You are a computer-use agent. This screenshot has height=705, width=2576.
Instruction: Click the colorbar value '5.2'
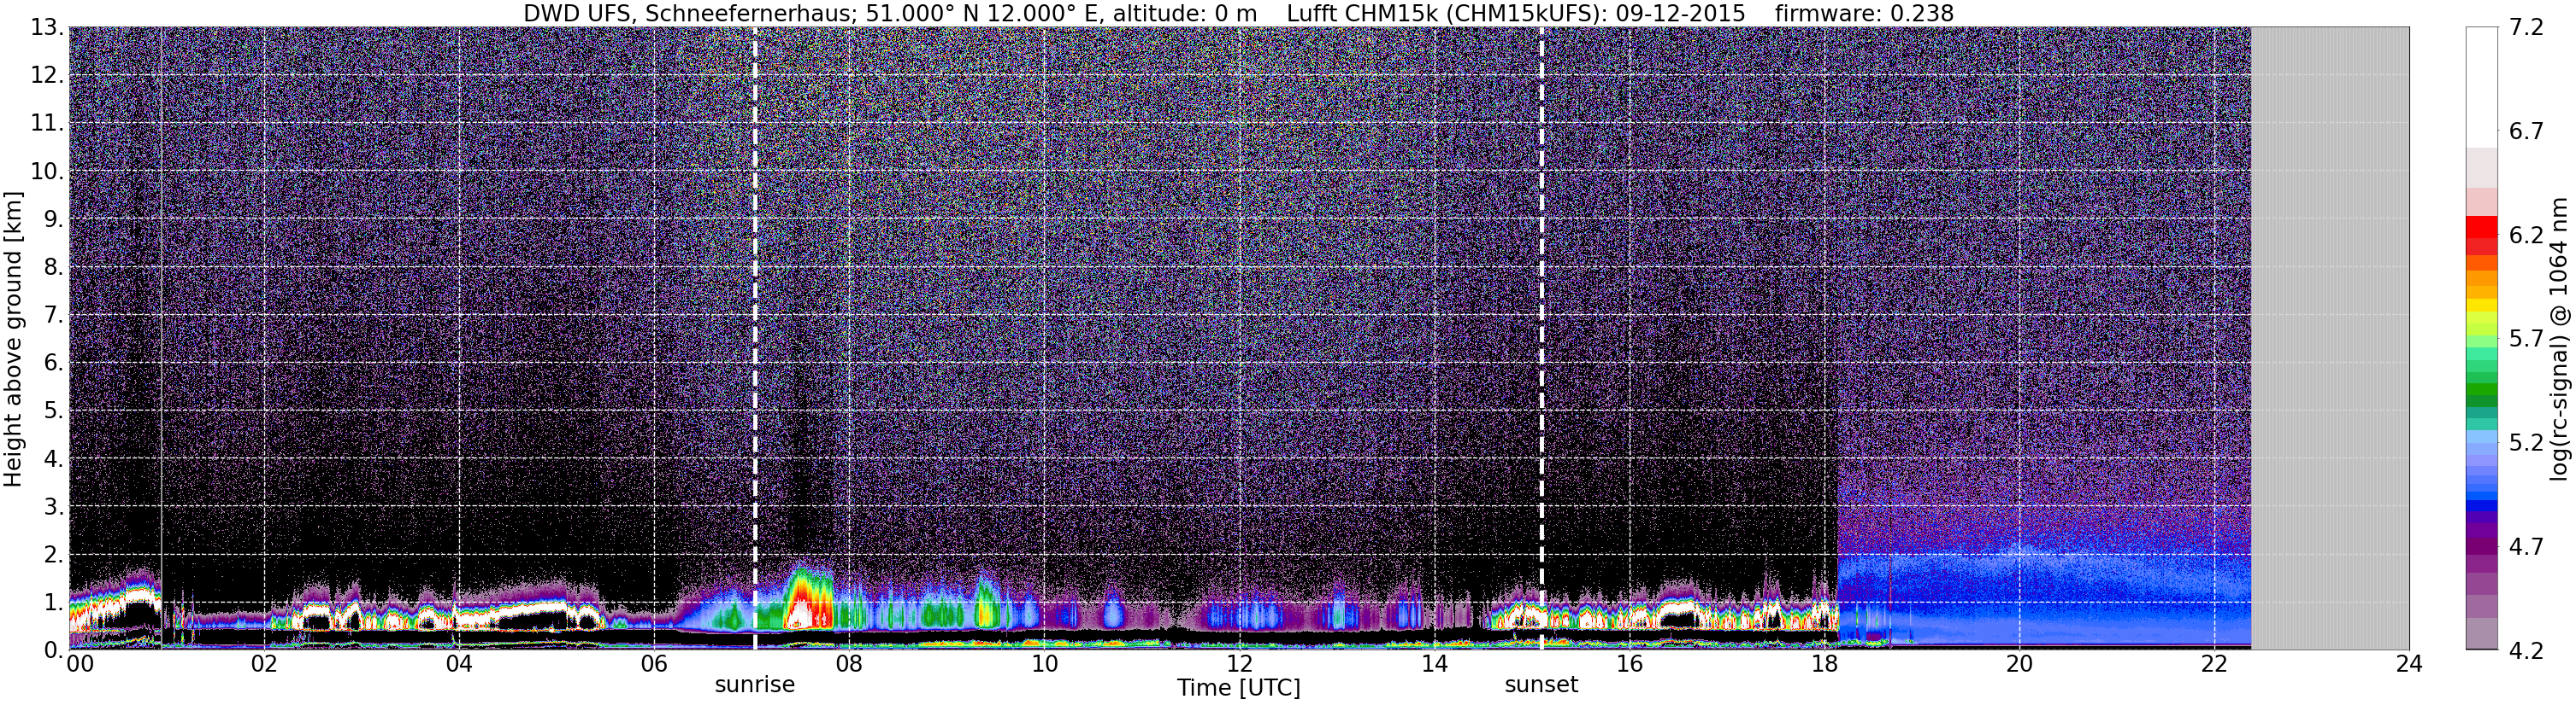click(x=2526, y=443)
